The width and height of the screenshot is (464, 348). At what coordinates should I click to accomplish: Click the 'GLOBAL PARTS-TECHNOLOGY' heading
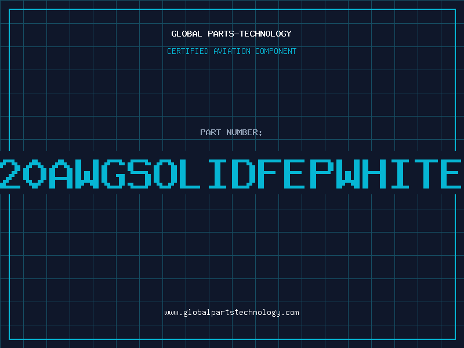(x=231, y=34)
